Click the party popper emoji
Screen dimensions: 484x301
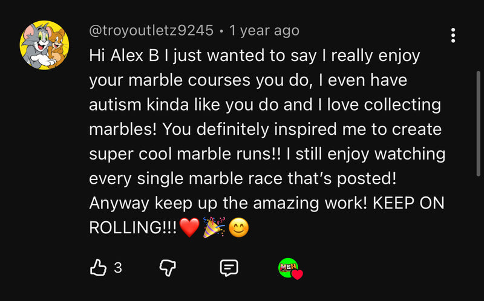pyautogui.click(x=214, y=228)
